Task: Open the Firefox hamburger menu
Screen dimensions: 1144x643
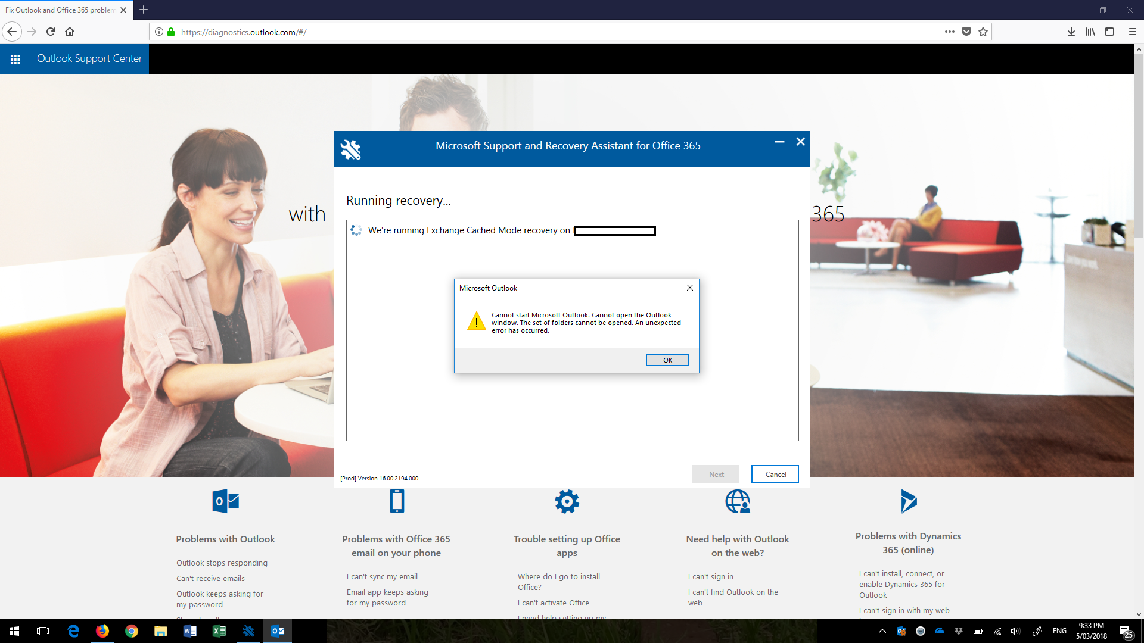Action: (x=1133, y=32)
